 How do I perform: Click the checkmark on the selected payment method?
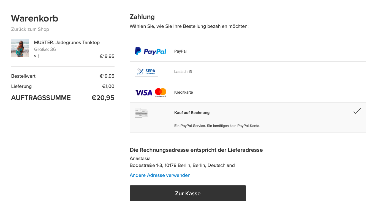357,111
